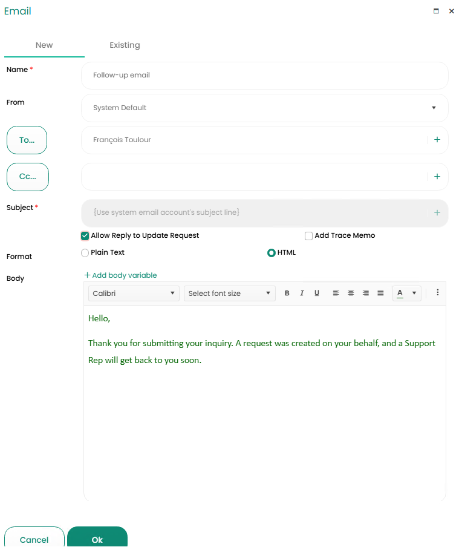Viewport: 462px width, 547px height.
Task: Open the Calibri font family dropdown
Action: 133,293
